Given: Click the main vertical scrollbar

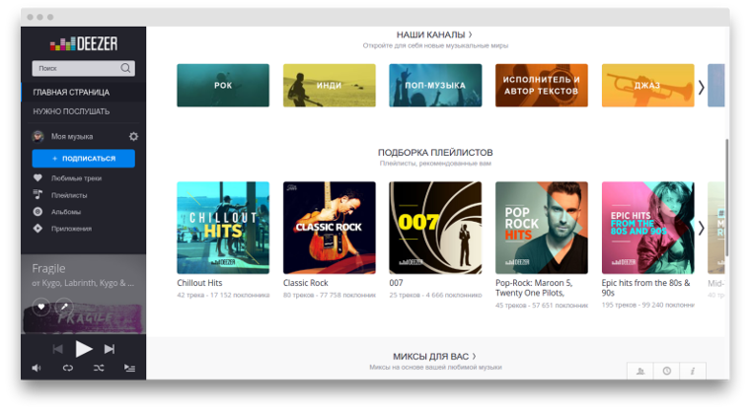Looking at the screenshot, I should pos(726,198).
